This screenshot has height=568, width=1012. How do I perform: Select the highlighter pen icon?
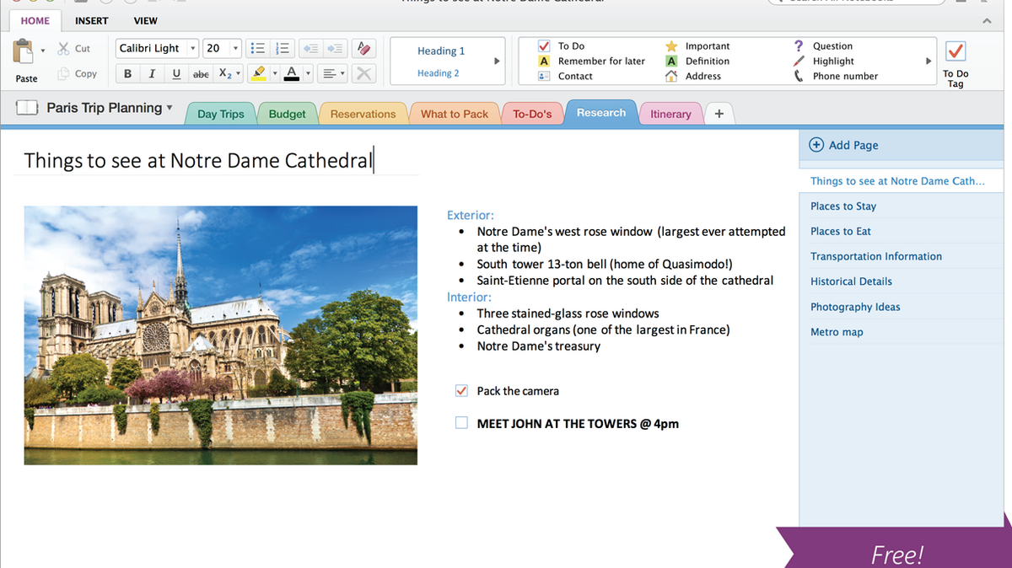coord(260,73)
